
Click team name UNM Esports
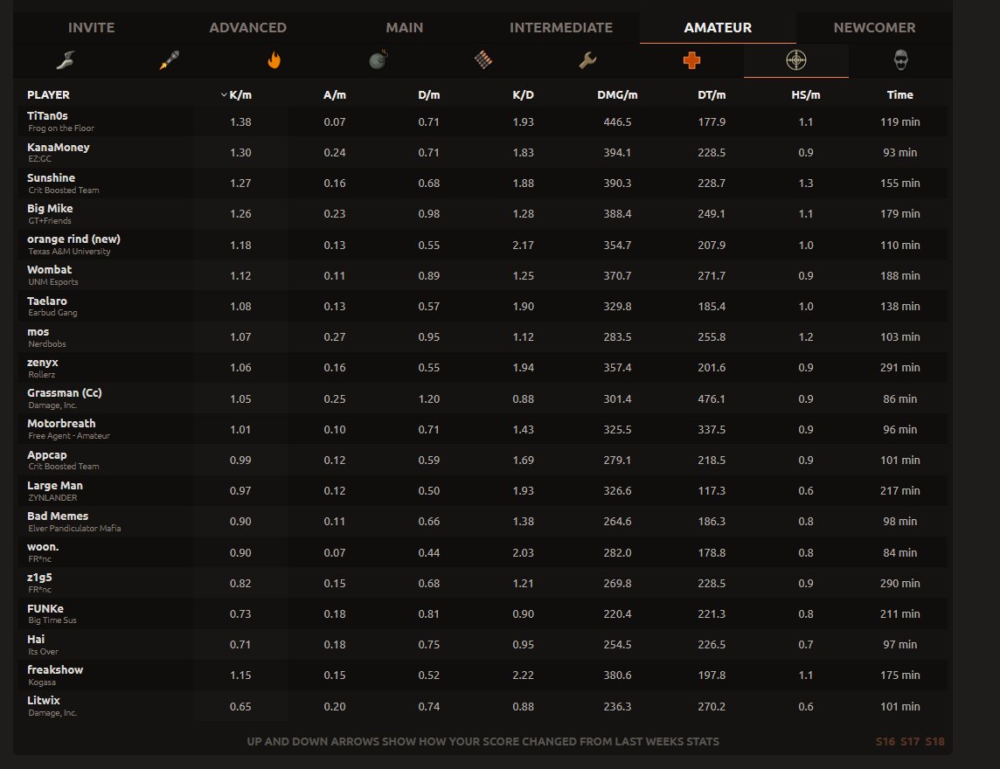(53, 282)
